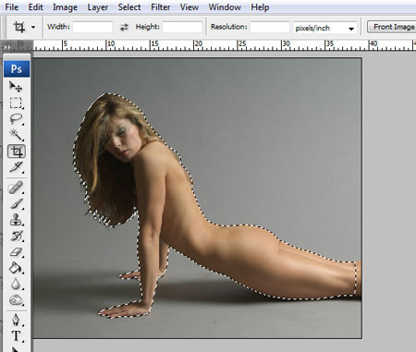Select the Eraser tool
Screen dimensions: 416x352
point(16,252)
